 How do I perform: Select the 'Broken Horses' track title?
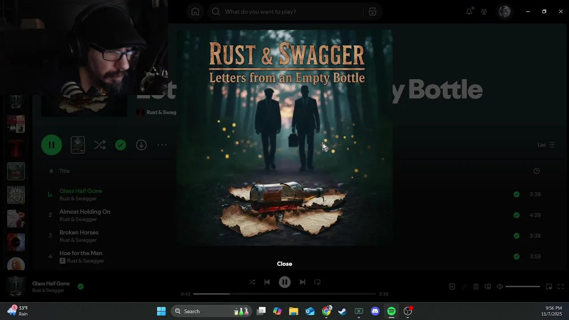pyautogui.click(x=79, y=232)
